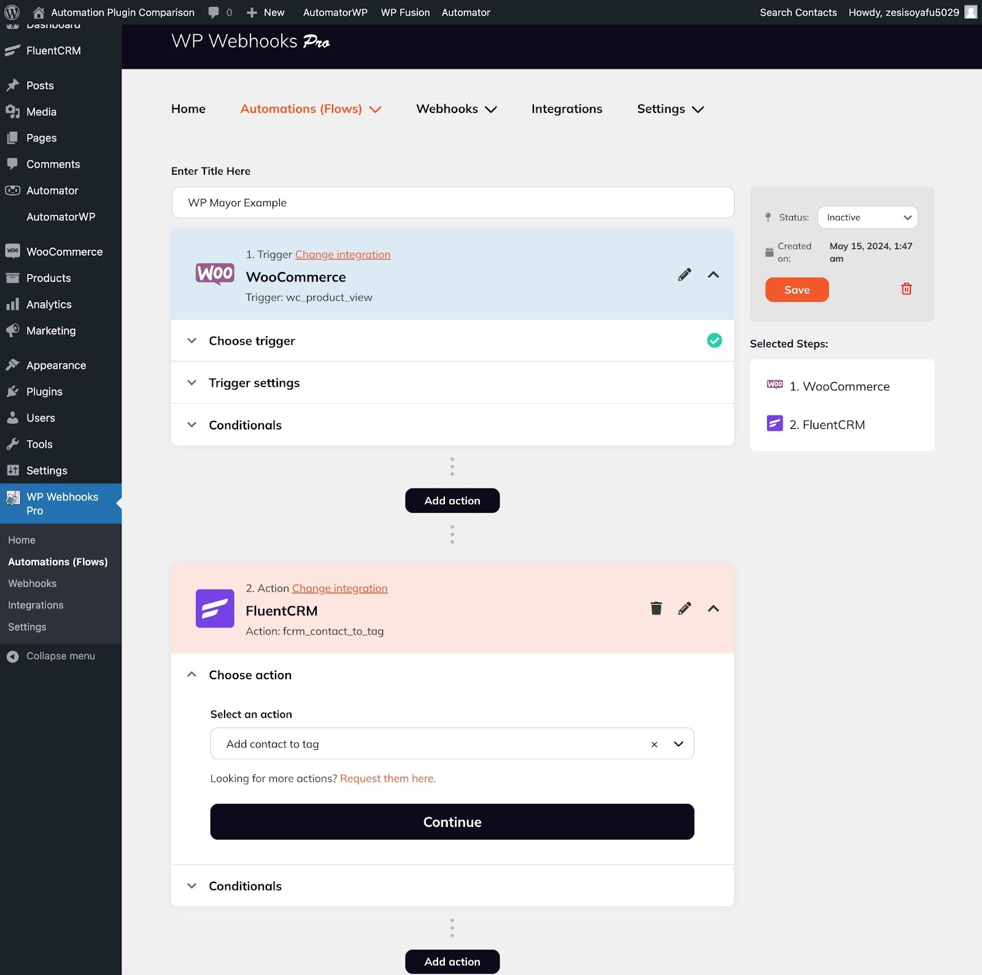Edit the FluentCRM action with pencil icon
Screen dimensions: 982x975
pos(684,609)
